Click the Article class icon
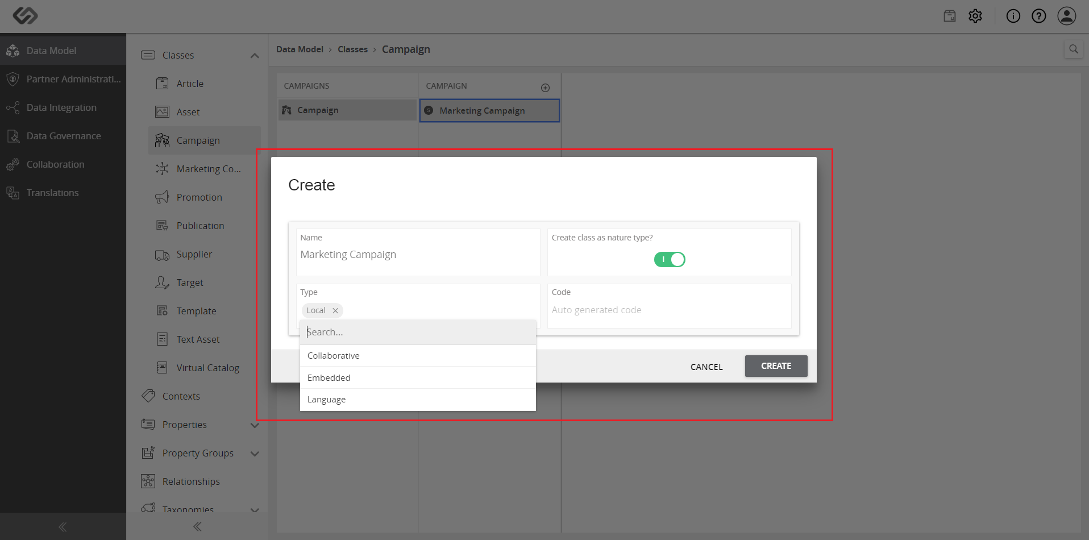This screenshot has width=1089, height=540. point(162,84)
